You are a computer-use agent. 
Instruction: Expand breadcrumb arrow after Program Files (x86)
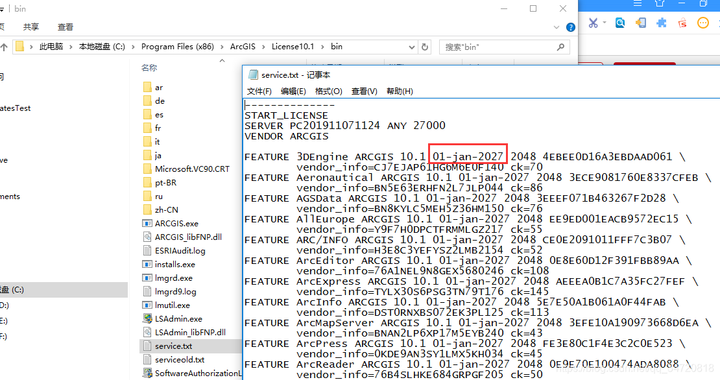click(222, 47)
